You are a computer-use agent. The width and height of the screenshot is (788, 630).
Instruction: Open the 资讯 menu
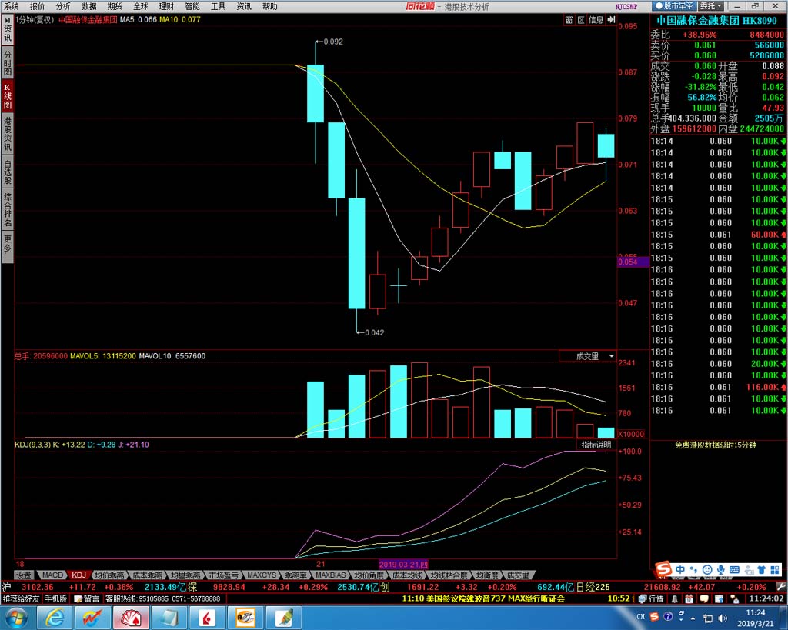pos(244,6)
